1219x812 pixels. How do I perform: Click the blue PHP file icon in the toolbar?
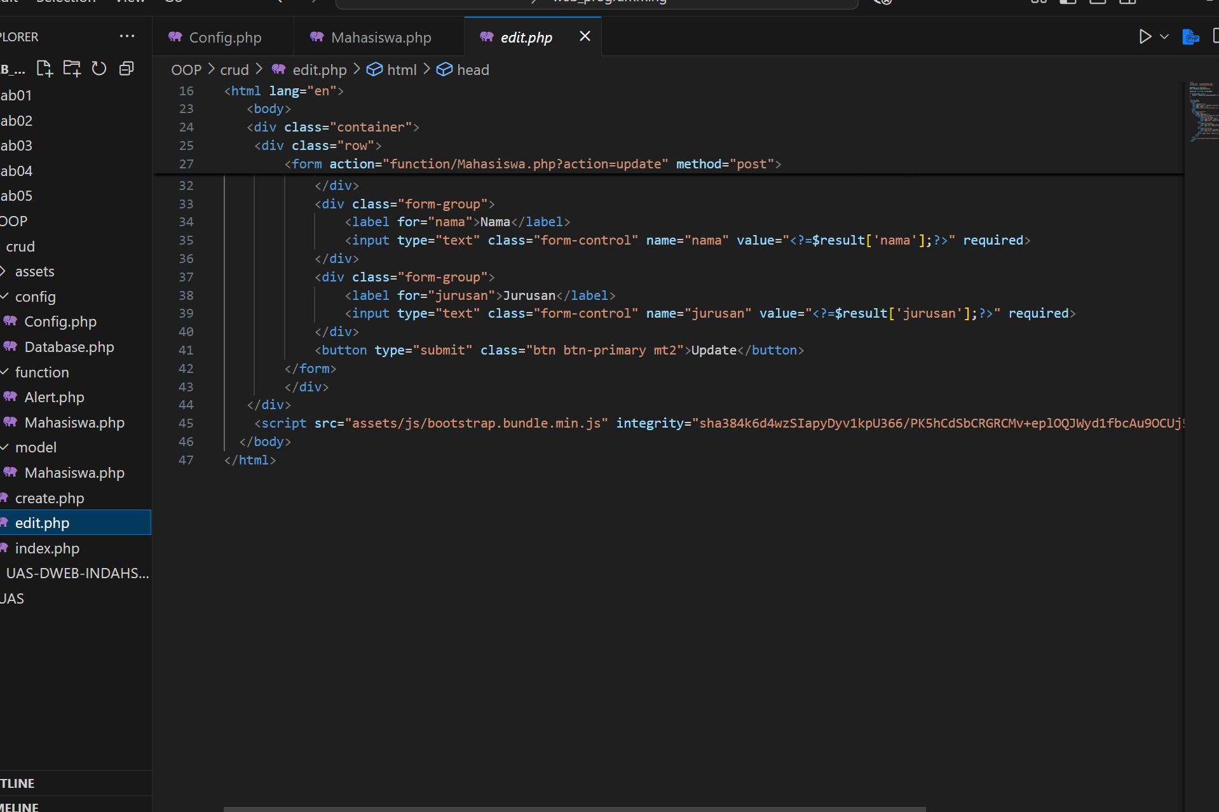pos(1190,37)
